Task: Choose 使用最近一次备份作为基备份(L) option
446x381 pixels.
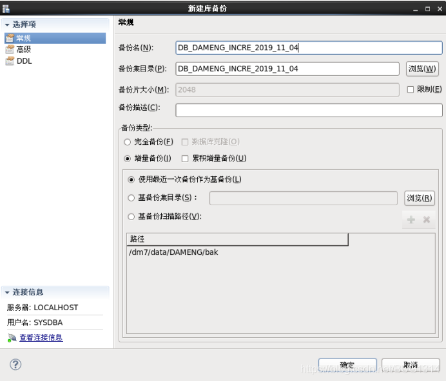Action: pos(131,180)
